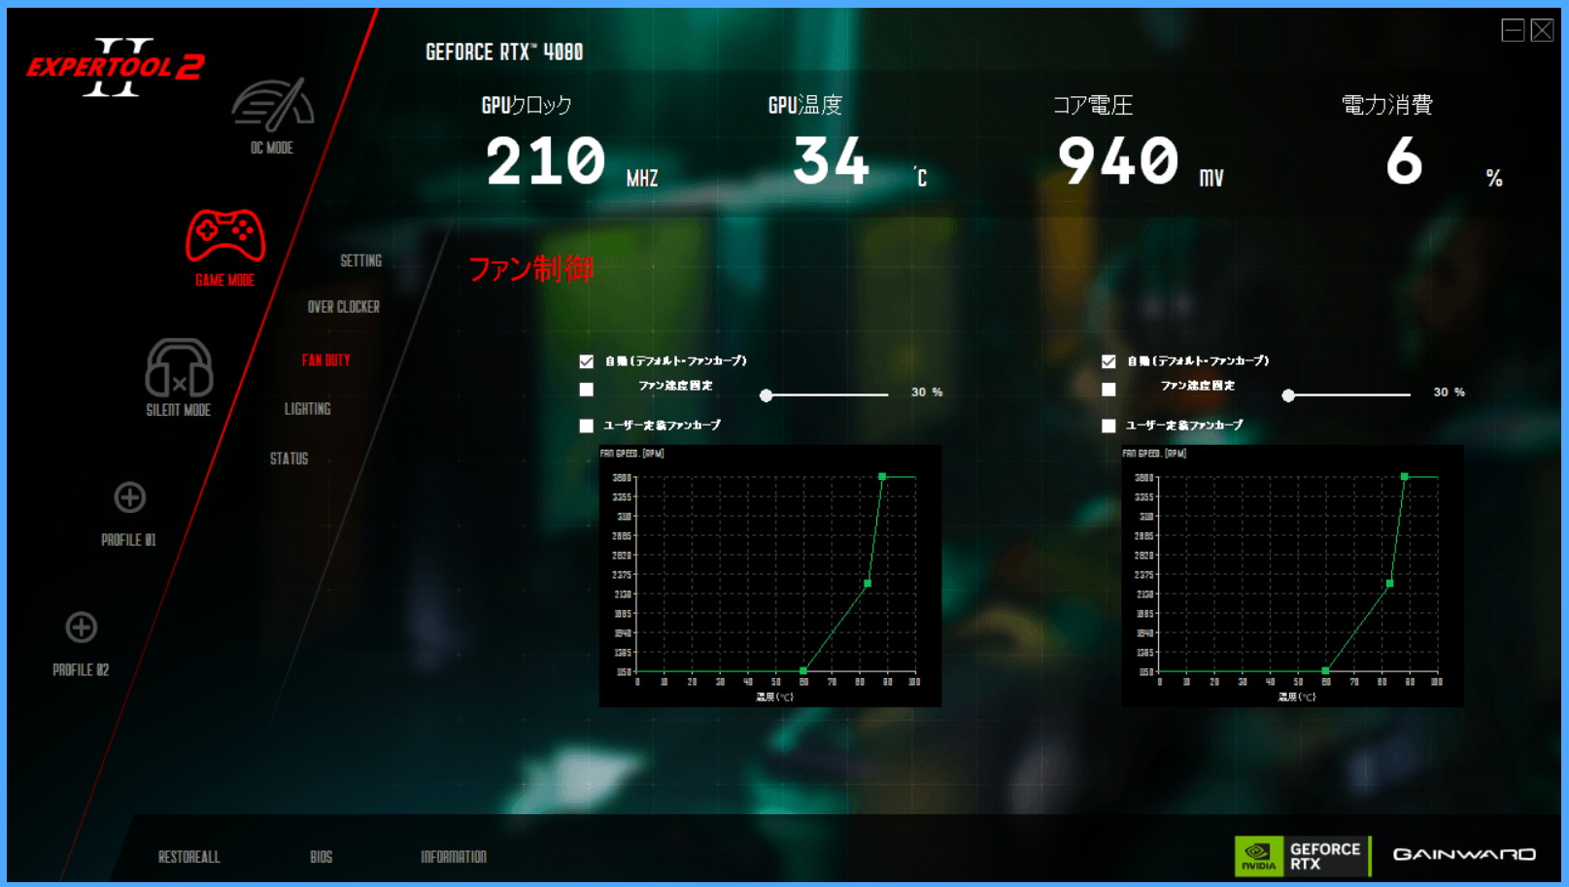Click left fan curve middle control point
1569x887 pixels.
pyautogui.click(x=868, y=584)
